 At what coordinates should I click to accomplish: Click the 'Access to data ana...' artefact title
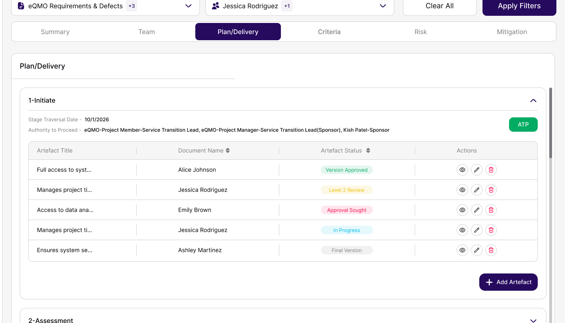[65, 210]
